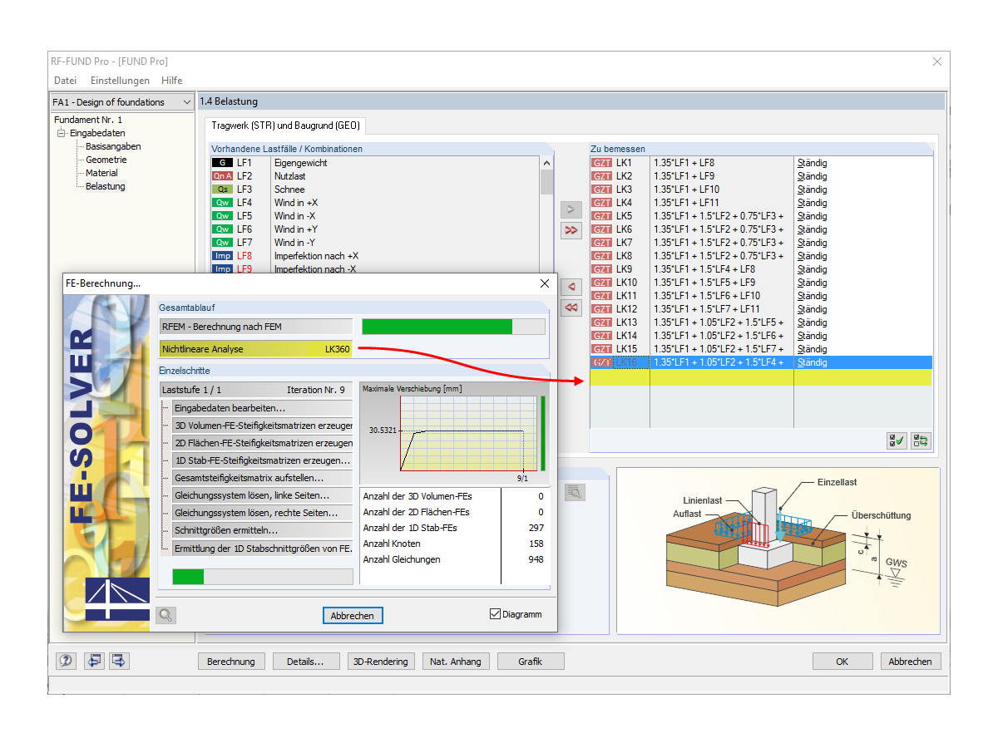Select Geometrie in the tree
The image size is (998, 748).
106,160
